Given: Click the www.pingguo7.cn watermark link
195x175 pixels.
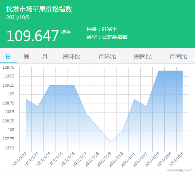Looking at the screenshot, I should (x=179, y=170).
